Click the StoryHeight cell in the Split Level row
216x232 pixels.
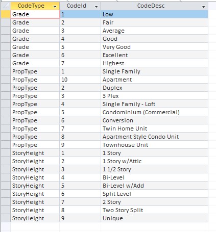35,194
